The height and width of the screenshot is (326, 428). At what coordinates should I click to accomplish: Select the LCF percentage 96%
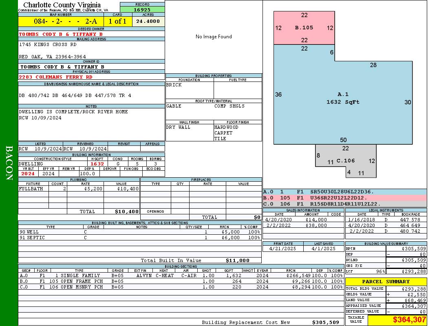point(380,272)
